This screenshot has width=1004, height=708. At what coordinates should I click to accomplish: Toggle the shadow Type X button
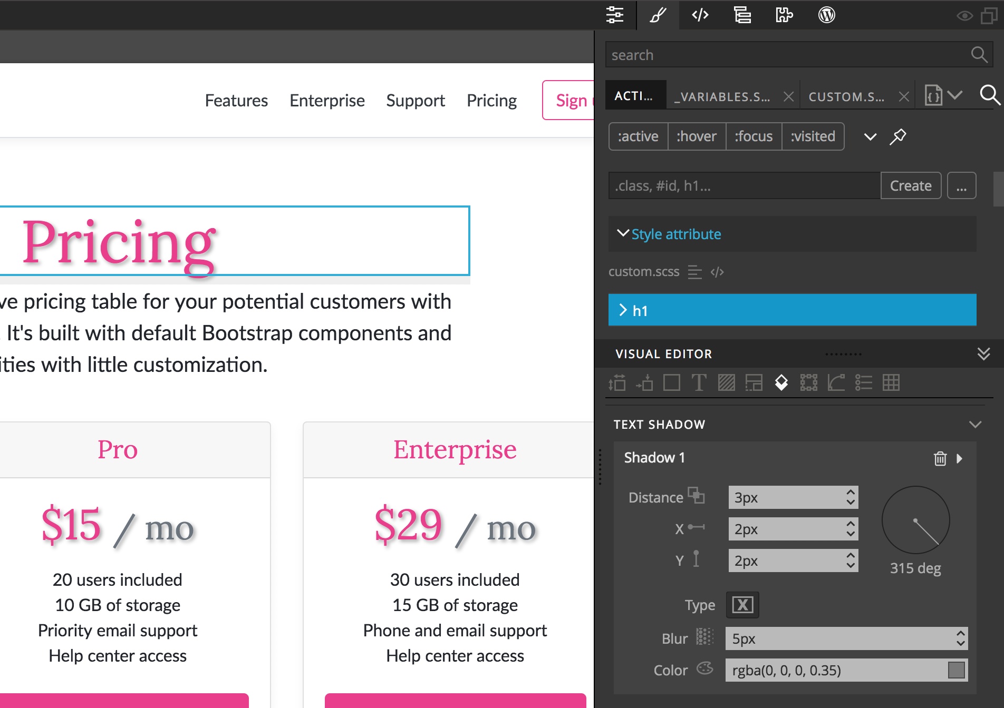[x=742, y=605]
